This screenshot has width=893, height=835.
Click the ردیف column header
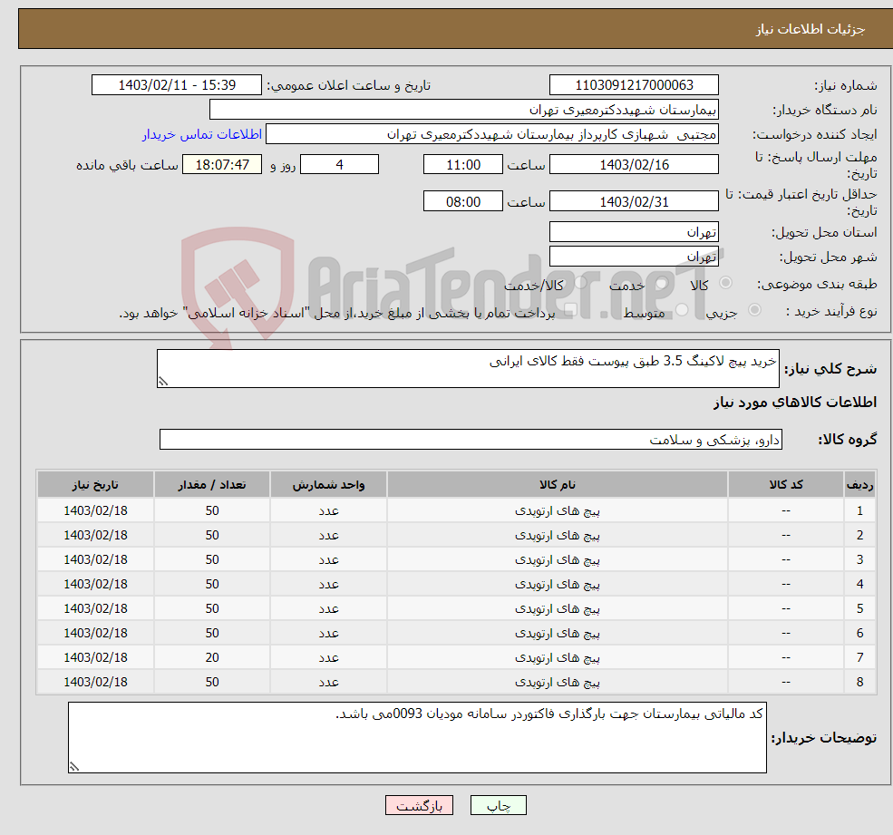tap(860, 485)
